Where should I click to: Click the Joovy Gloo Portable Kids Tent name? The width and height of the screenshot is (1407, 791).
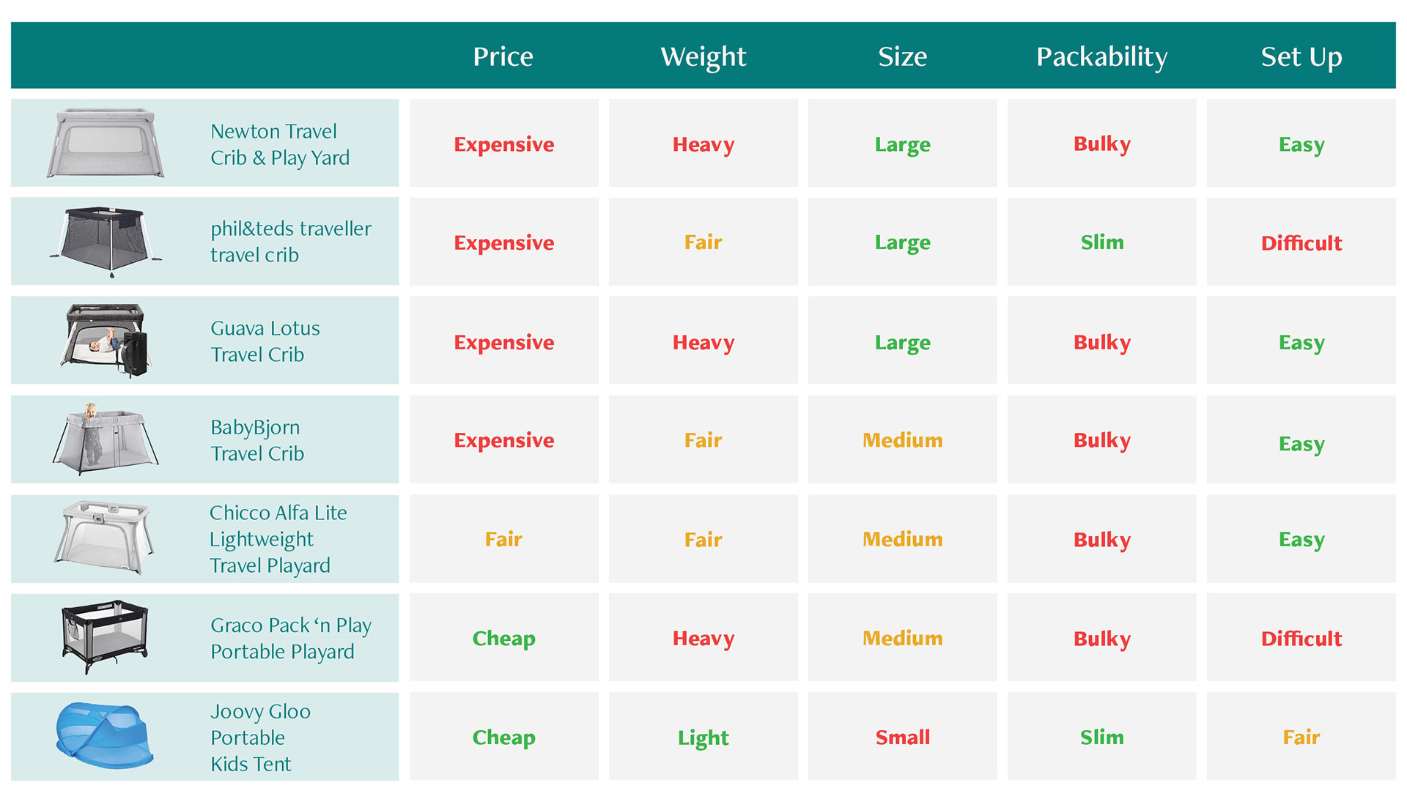[x=260, y=737]
